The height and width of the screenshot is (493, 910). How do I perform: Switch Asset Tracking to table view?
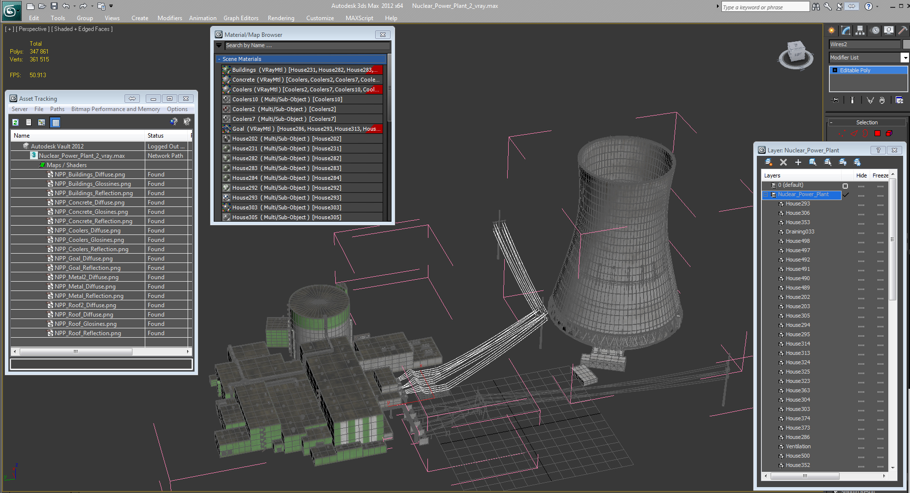tap(55, 122)
